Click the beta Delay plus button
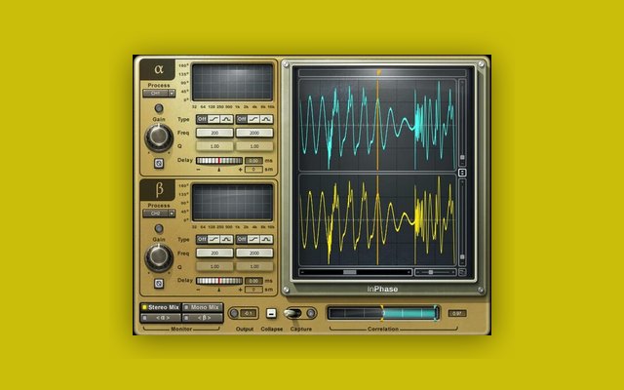The image size is (624, 390). pos(240,290)
